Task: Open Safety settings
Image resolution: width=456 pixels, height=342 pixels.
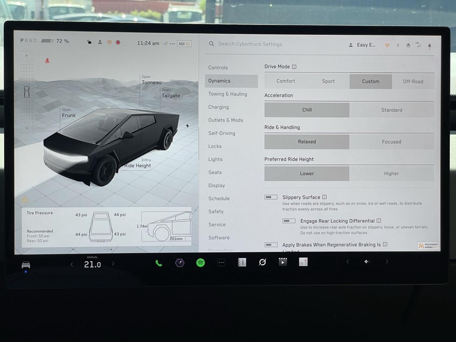Action: (216, 212)
